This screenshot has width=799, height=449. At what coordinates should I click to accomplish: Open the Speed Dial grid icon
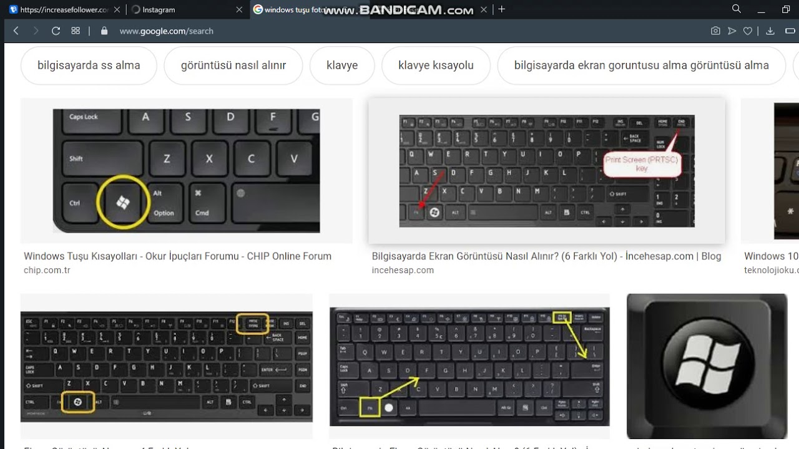pyautogui.click(x=76, y=31)
